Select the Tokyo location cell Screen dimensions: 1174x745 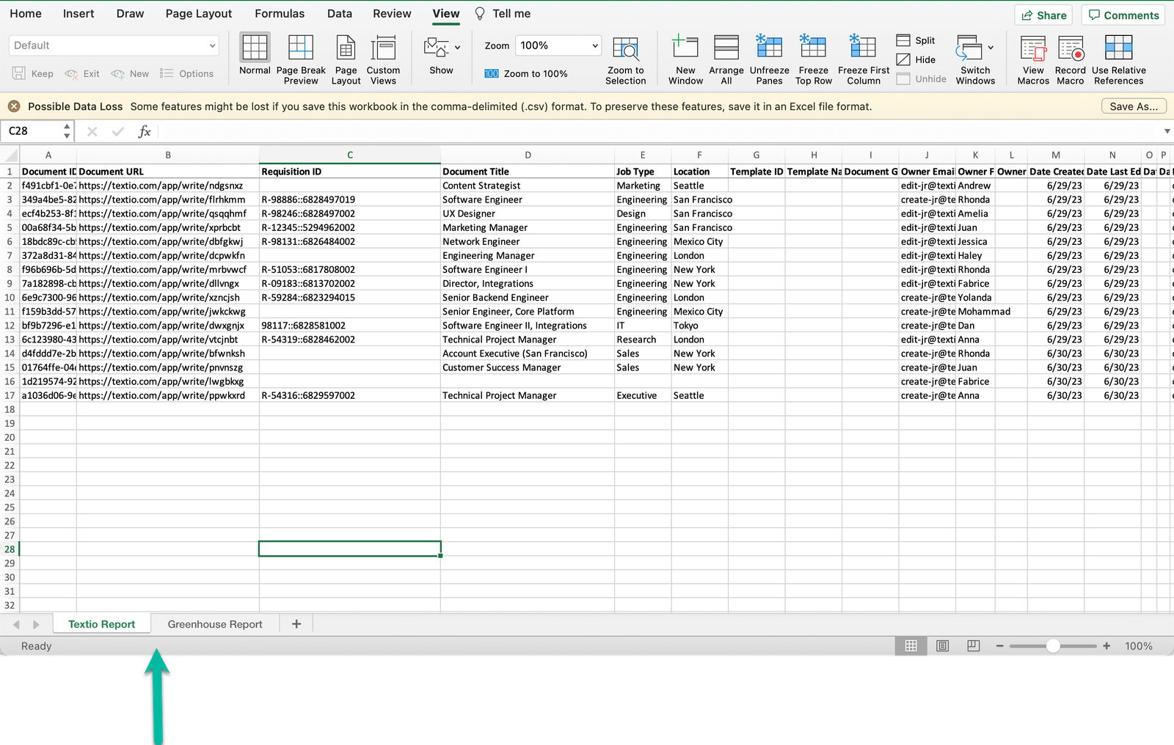pos(699,326)
